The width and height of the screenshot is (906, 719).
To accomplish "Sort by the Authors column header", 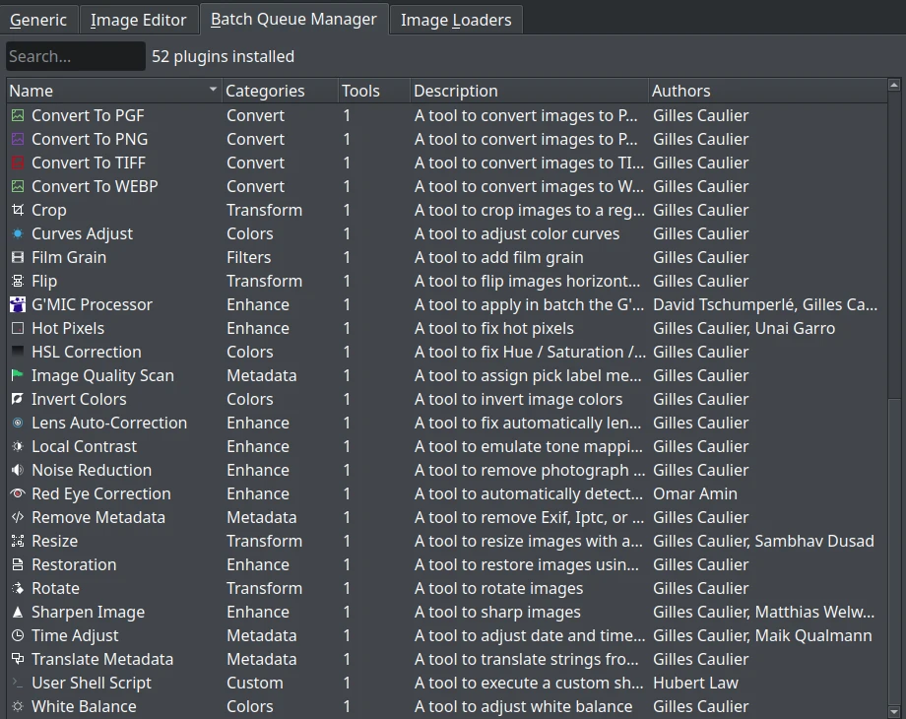I will pyautogui.click(x=767, y=91).
